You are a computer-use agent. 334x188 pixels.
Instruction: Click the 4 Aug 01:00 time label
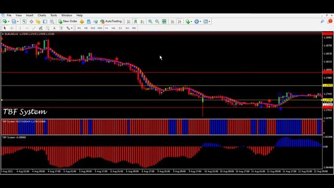[23, 171]
